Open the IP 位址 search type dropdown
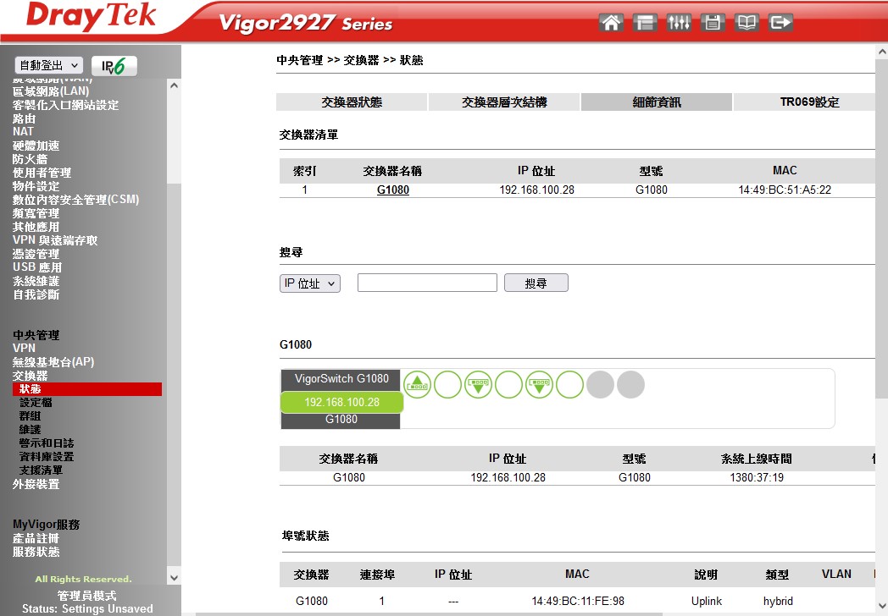The width and height of the screenshot is (888, 616). [x=309, y=283]
